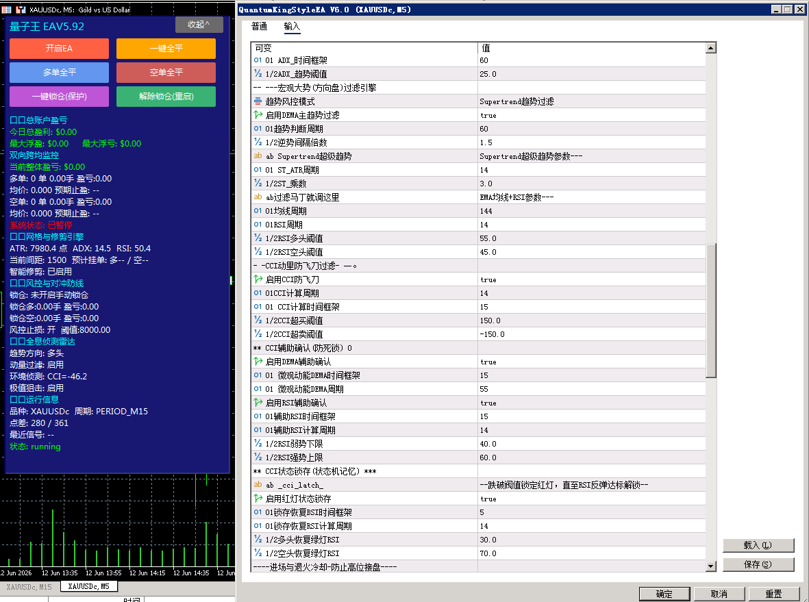The width and height of the screenshot is (809, 602).
Task: Click the integer icon of 01 ST_ATR周期 row
Action: (258, 170)
